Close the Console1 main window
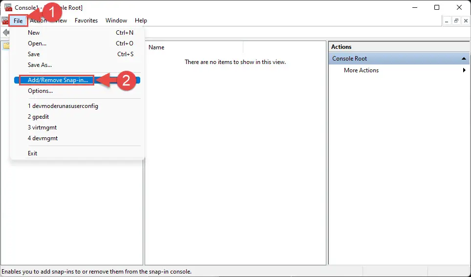Screen dimensions: 471x277 point(459,7)
